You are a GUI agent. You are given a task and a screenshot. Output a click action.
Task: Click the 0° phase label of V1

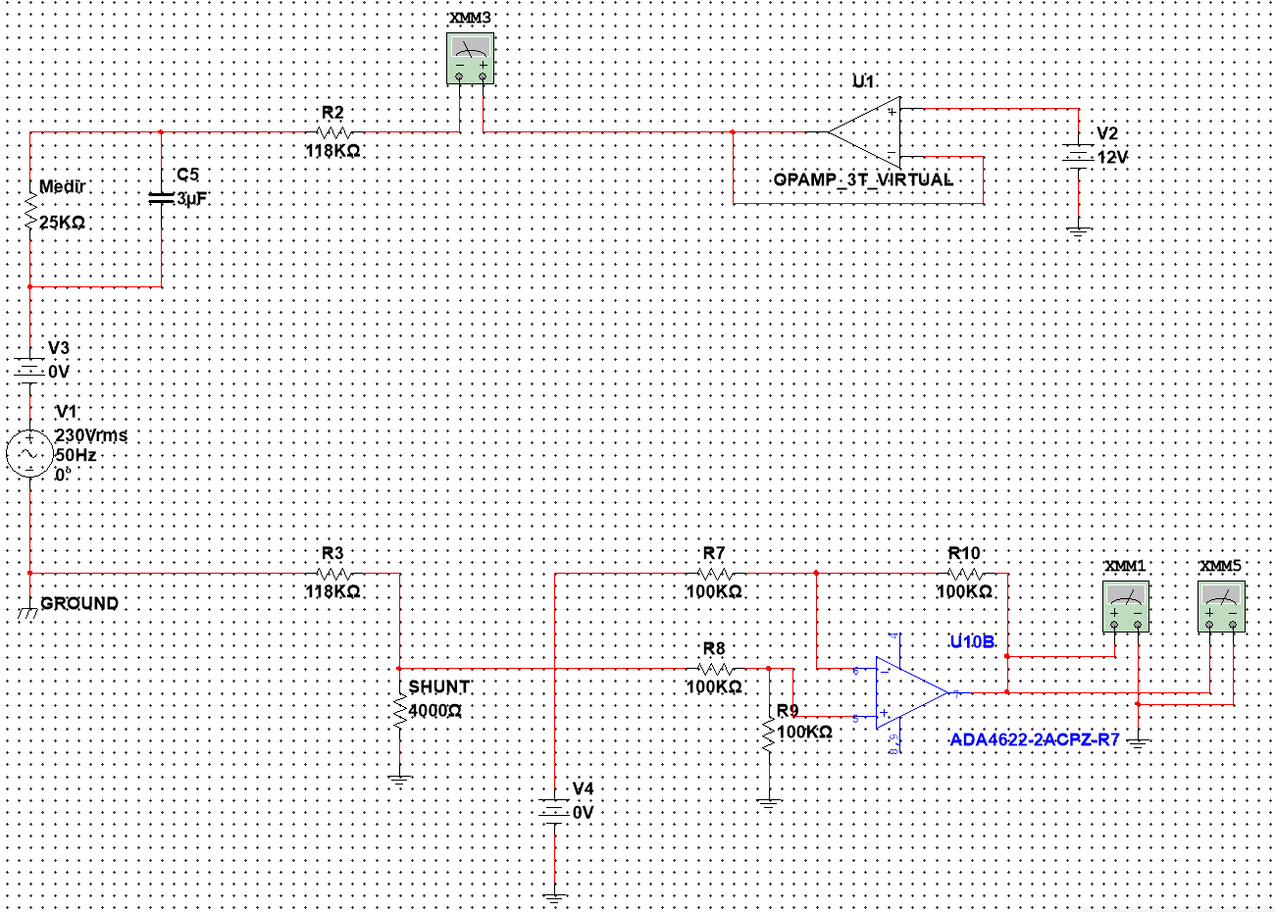point(64,475)
